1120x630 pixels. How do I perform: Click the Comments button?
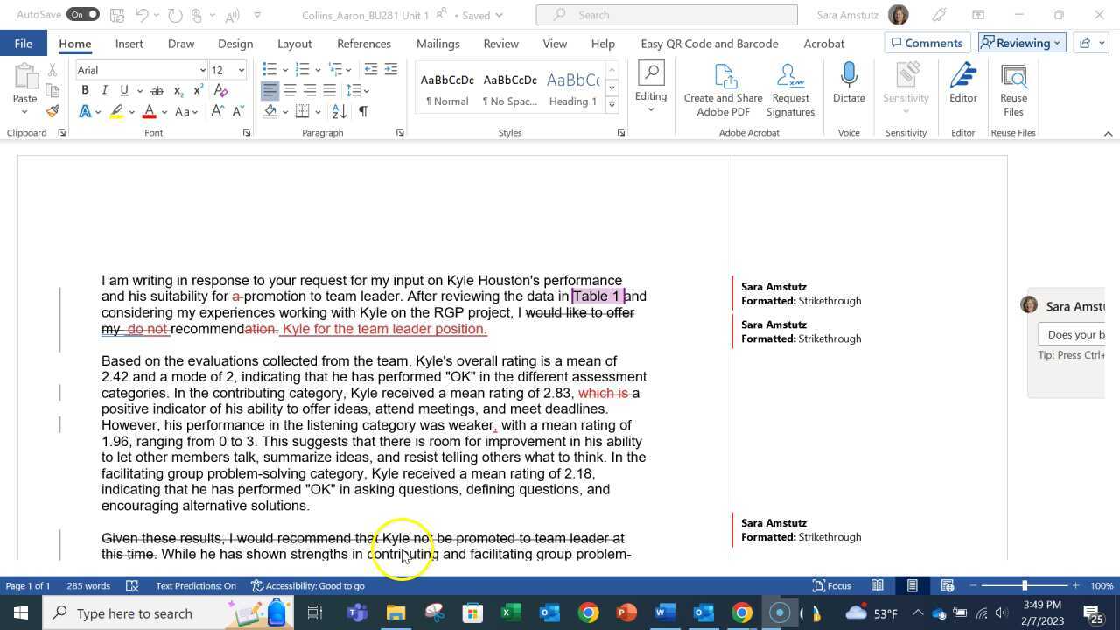point(925,43)
